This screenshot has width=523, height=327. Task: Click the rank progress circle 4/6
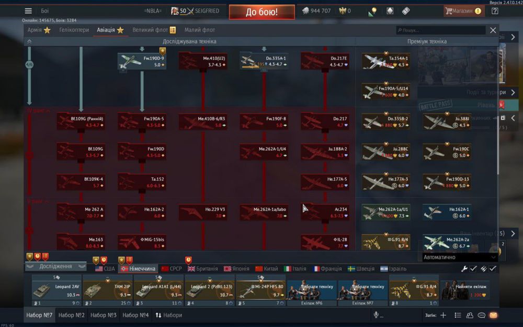pos(29,64)
